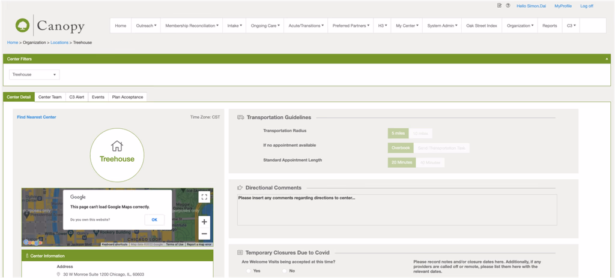Dismiss Google Maps error with OK
This screenshot has height=278, width=615.
(154, 220)
